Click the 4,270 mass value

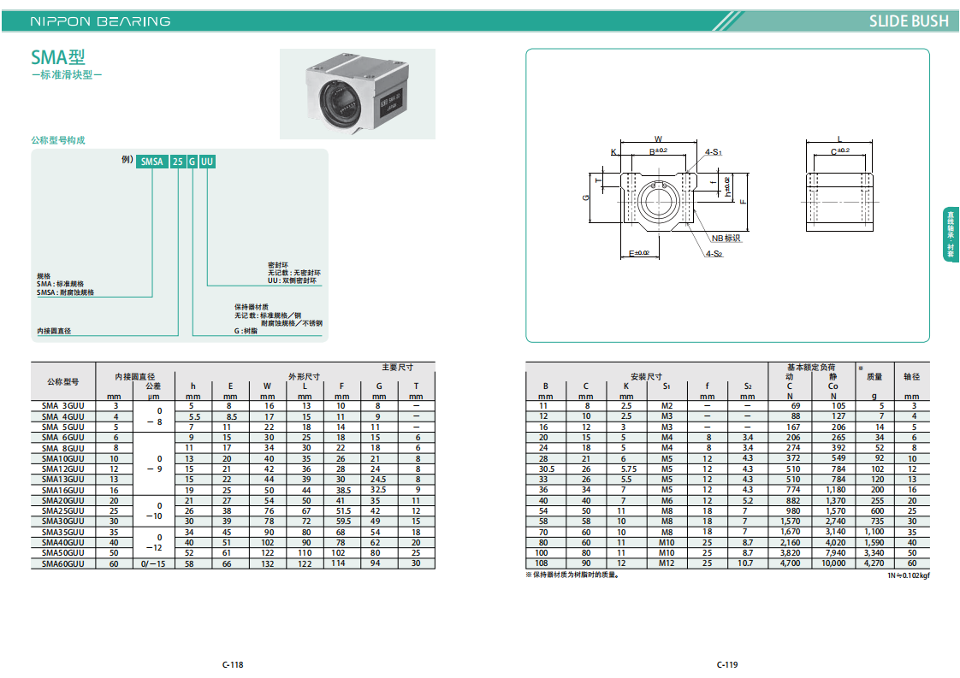pos(874,563)
